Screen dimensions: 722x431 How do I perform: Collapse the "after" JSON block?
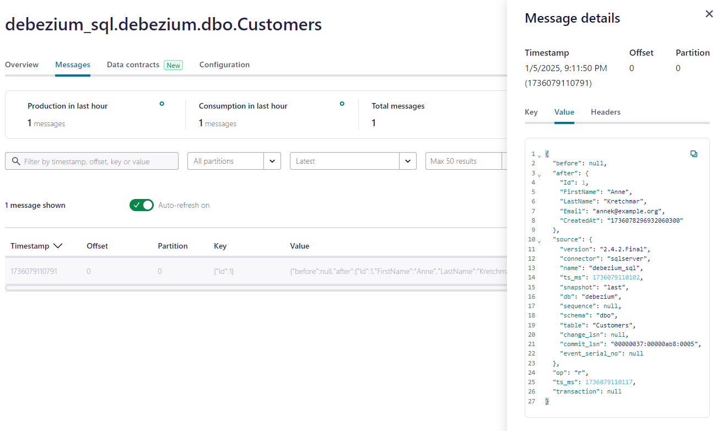[x=539, y=175]
